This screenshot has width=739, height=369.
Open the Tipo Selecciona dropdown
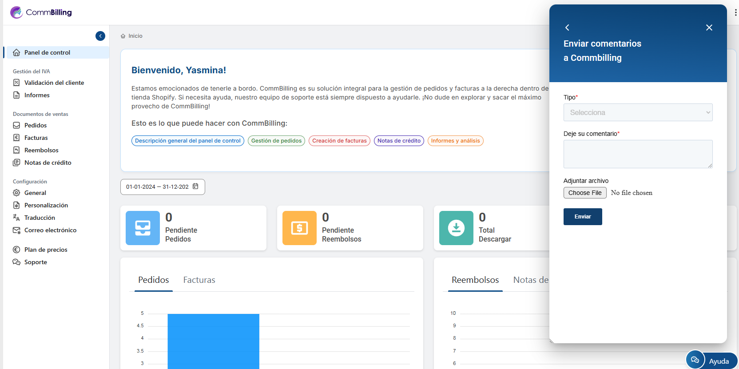point(638,112)
